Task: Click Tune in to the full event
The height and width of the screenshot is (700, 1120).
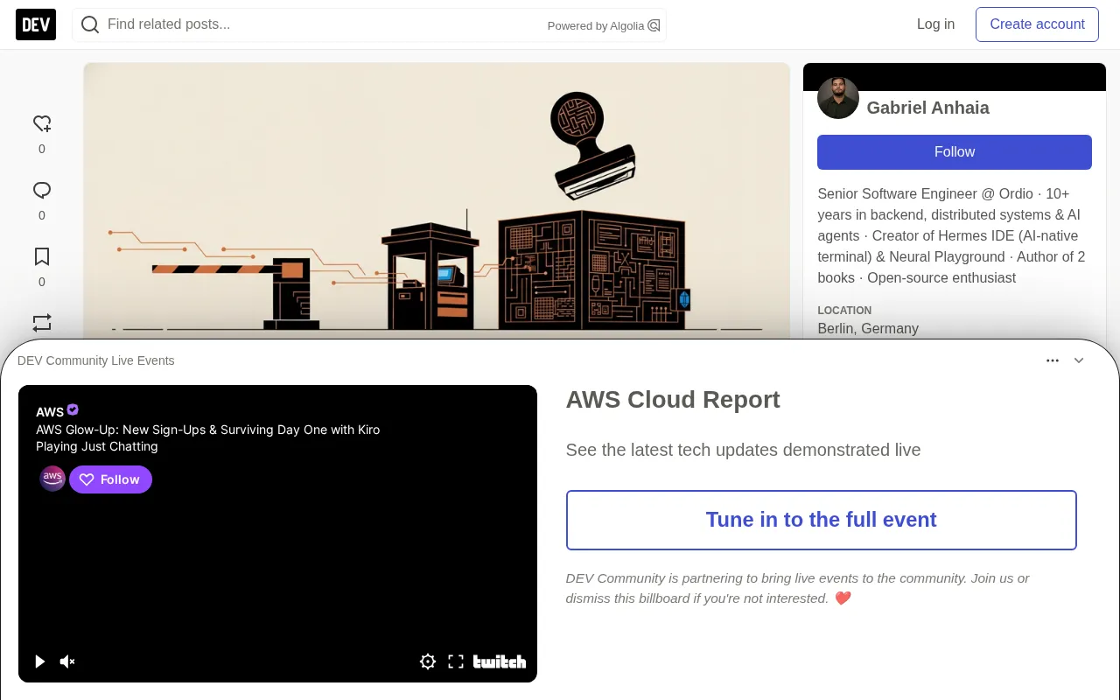Action: tap(822, 520)
